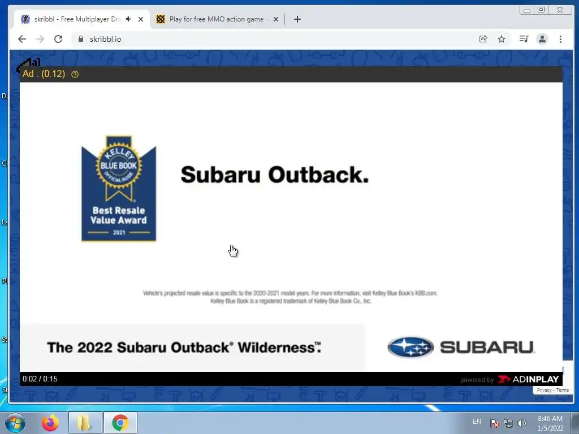Reload the skribbl.io page
The width and height of the screenshot is (579, 434).
(x=58, y=39)
